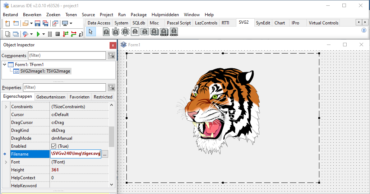Image resolution: width=370 pixels, height=194 pixels.
Task: Toggle the Enabled property checkbox
Action: (x=54, y=146)
